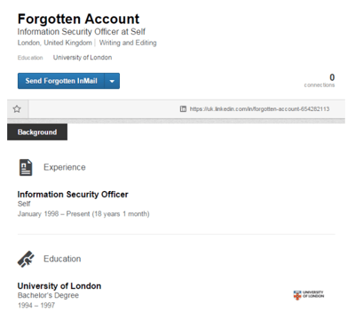
Task: Open the Self company entry
Action: 24,204
